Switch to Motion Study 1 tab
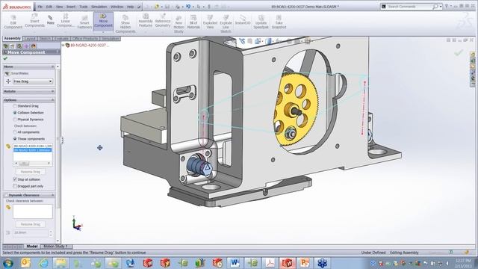 [55, 246]
